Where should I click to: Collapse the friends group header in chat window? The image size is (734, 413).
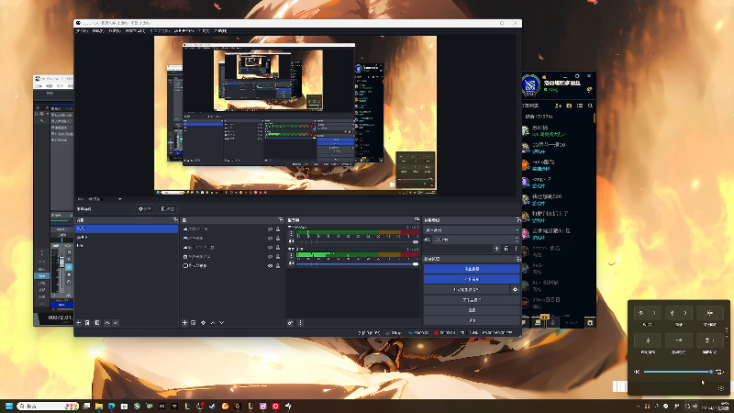(x=539, y=117)
